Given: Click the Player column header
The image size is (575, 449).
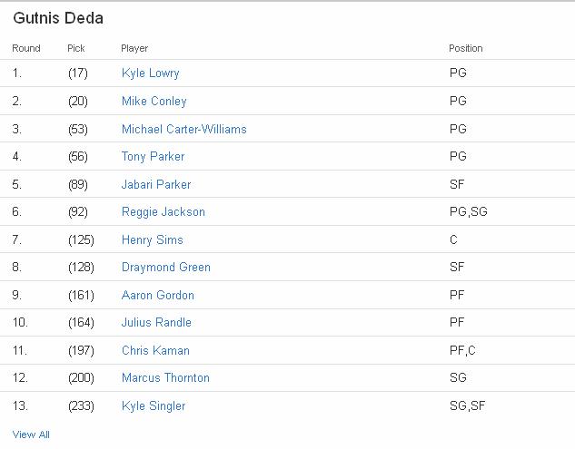Looking at the screenshot, I should [134, 48].
